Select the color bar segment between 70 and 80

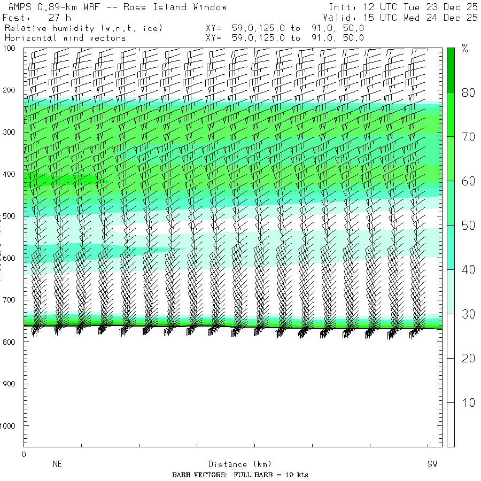(451, 114)
